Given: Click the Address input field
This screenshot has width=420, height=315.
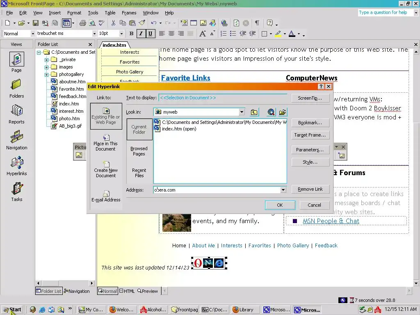Looking at the screenshot, I should tap(217, 190).
